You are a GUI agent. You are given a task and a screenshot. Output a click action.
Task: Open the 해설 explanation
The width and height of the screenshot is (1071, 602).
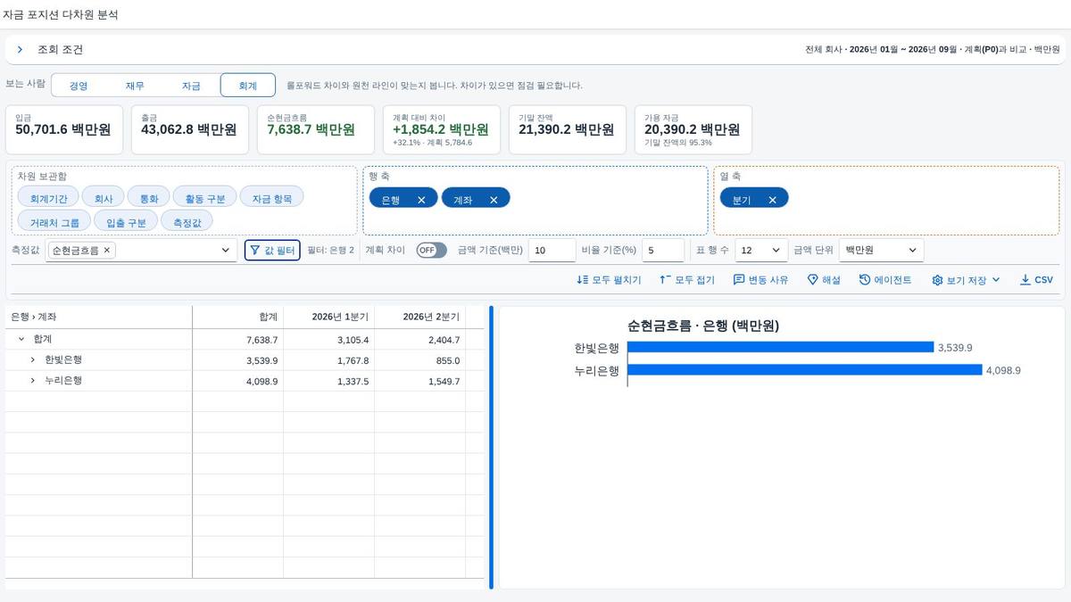click(824, 280)
